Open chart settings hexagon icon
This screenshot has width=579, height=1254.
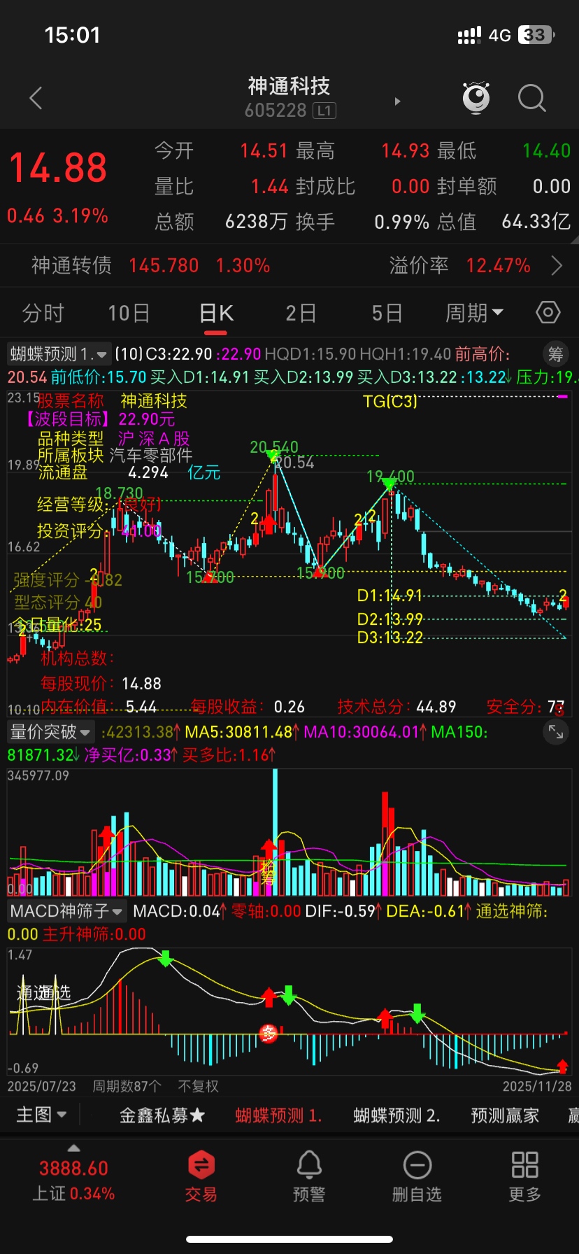coord(548,312)
